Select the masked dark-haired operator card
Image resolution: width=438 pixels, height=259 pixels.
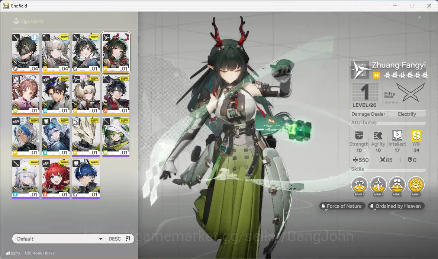pyautogui.click(x=25, y=53)
